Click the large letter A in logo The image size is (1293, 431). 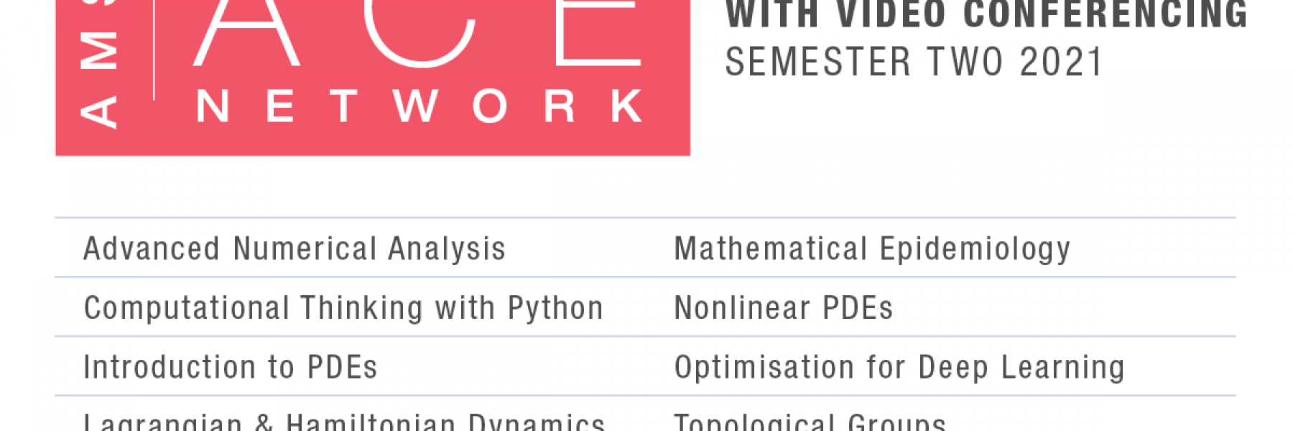tap(246, 33)
